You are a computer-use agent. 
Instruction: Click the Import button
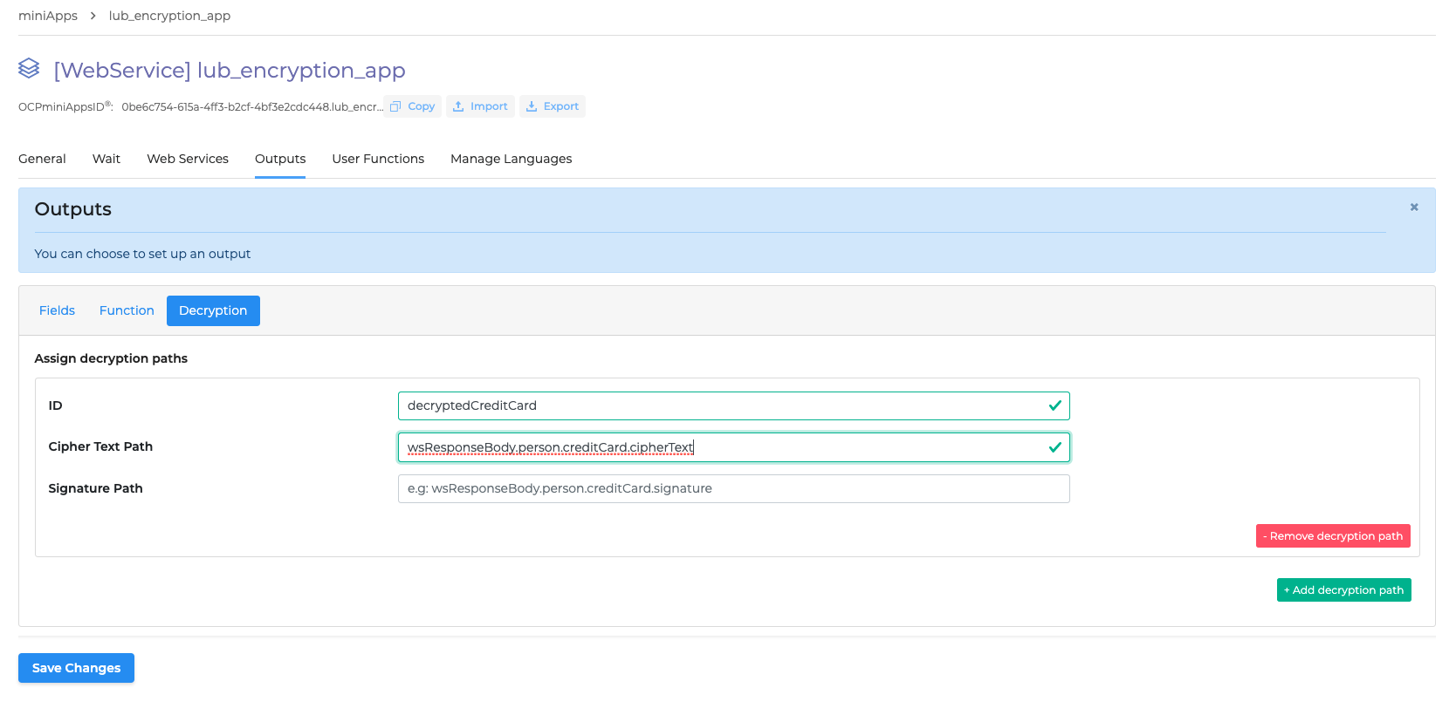[480, 106]
